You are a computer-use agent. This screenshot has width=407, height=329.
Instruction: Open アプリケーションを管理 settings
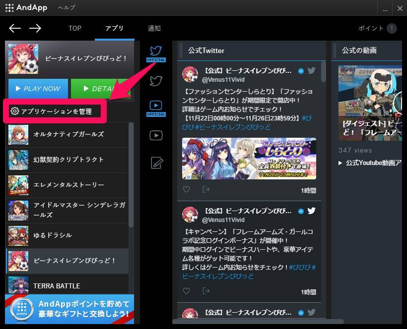51,111
